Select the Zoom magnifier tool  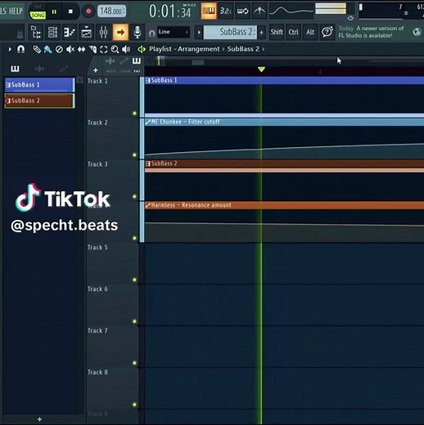click(115, 49)
